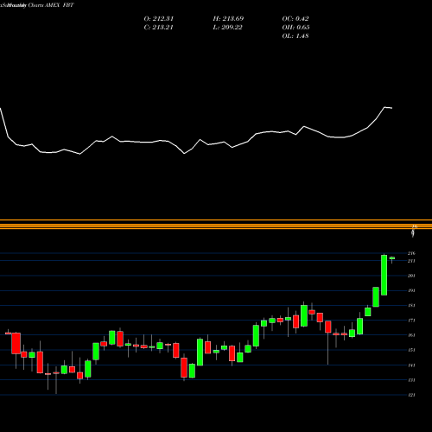432x432 pixels.
Task: Click the 181 price axis label
Action: [411, 306]
